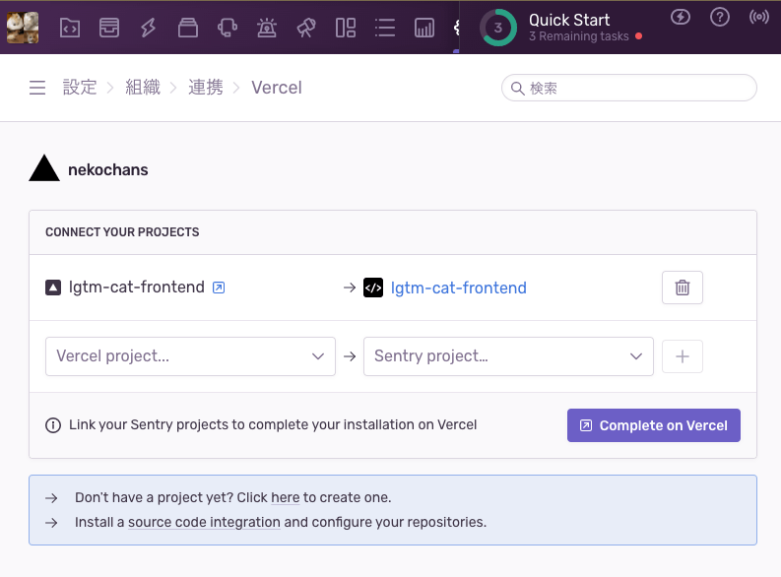Click Sentry platform icon for lgtm-cat-frontend
This screenshot has height=577, width=781.
pyautogui.click(x=373, y=288)
